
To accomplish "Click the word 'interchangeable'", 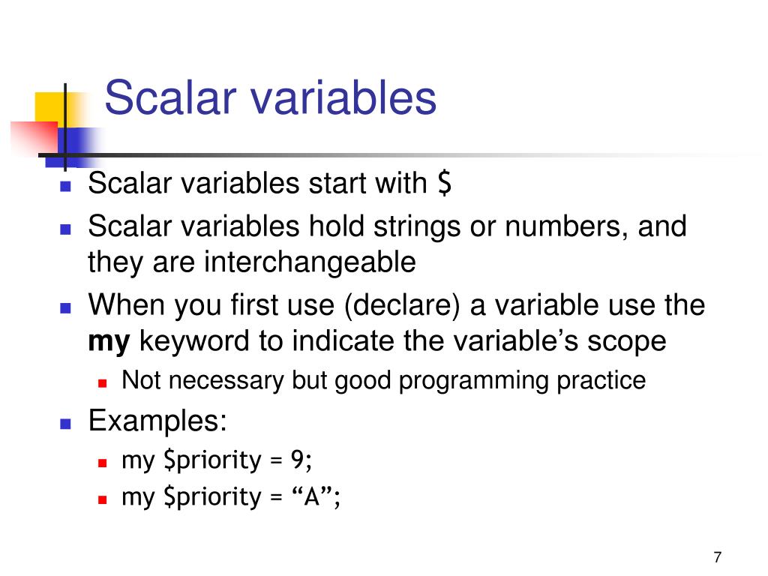I will pyautogui.click(x=310, y=262).
